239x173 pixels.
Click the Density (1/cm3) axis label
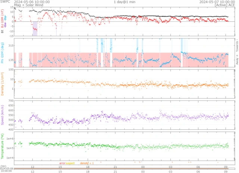[3, 84]
